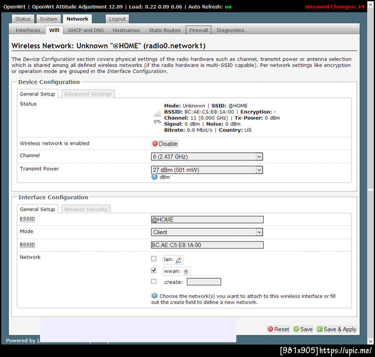
Task: Check the create network checkbox
Action: [x=154, y=281]
